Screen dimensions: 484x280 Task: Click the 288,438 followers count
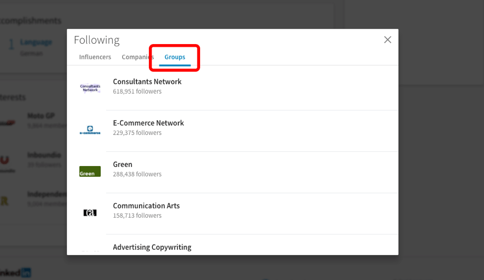(137, 174)
